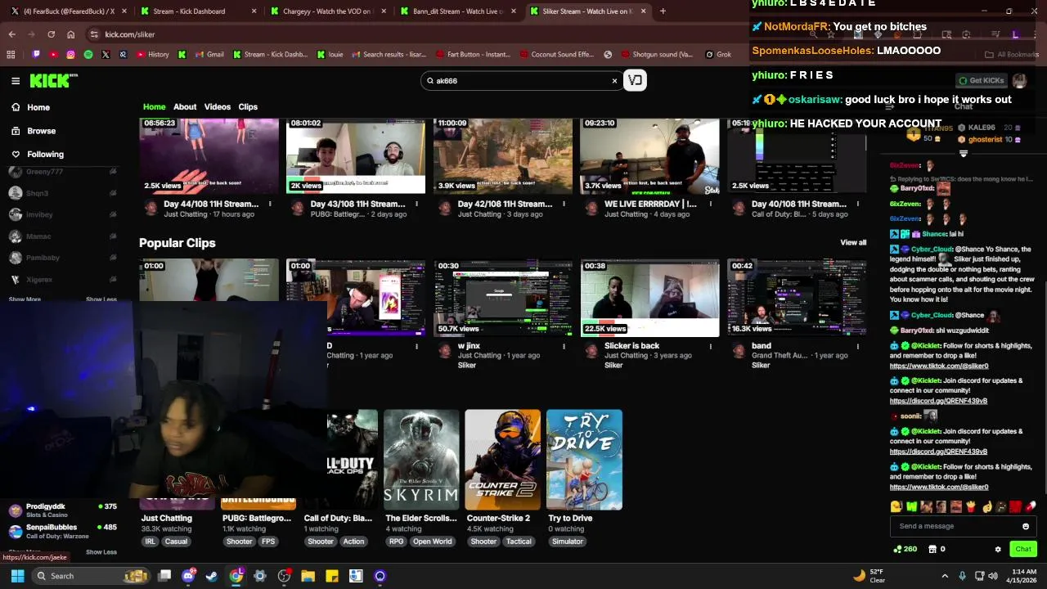The height and width of the screenshot is (589, 1047).
Task: Click View all for Popular Clips
Action: pos(853,243)
